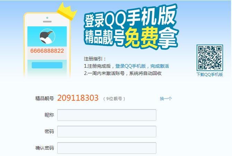Click the phone camera dot
This screenshot has height=156, width=232.
(x=47, y=18)
